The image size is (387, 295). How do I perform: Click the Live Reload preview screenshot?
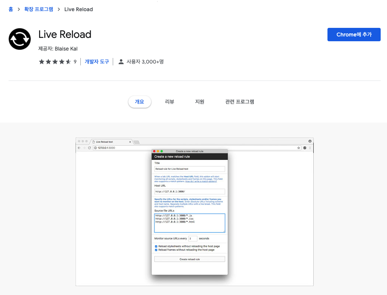click(195, 212)
